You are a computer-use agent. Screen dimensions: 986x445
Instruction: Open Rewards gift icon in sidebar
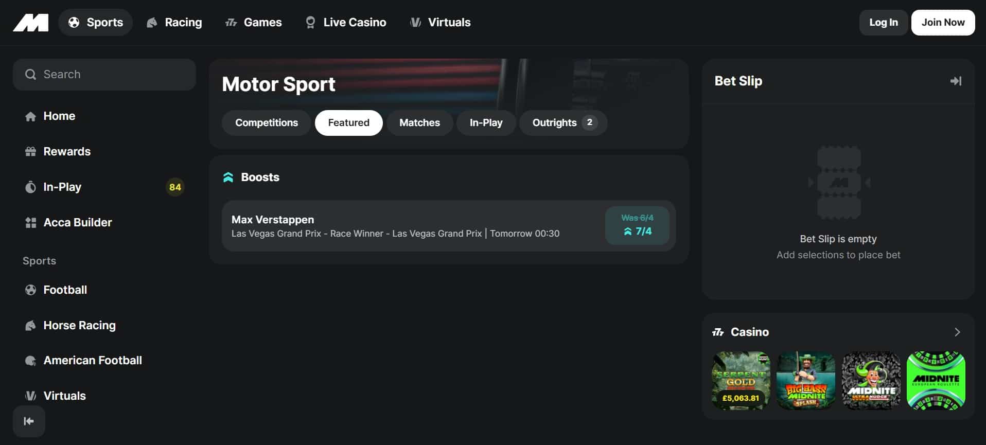click(x=31, y=152)
